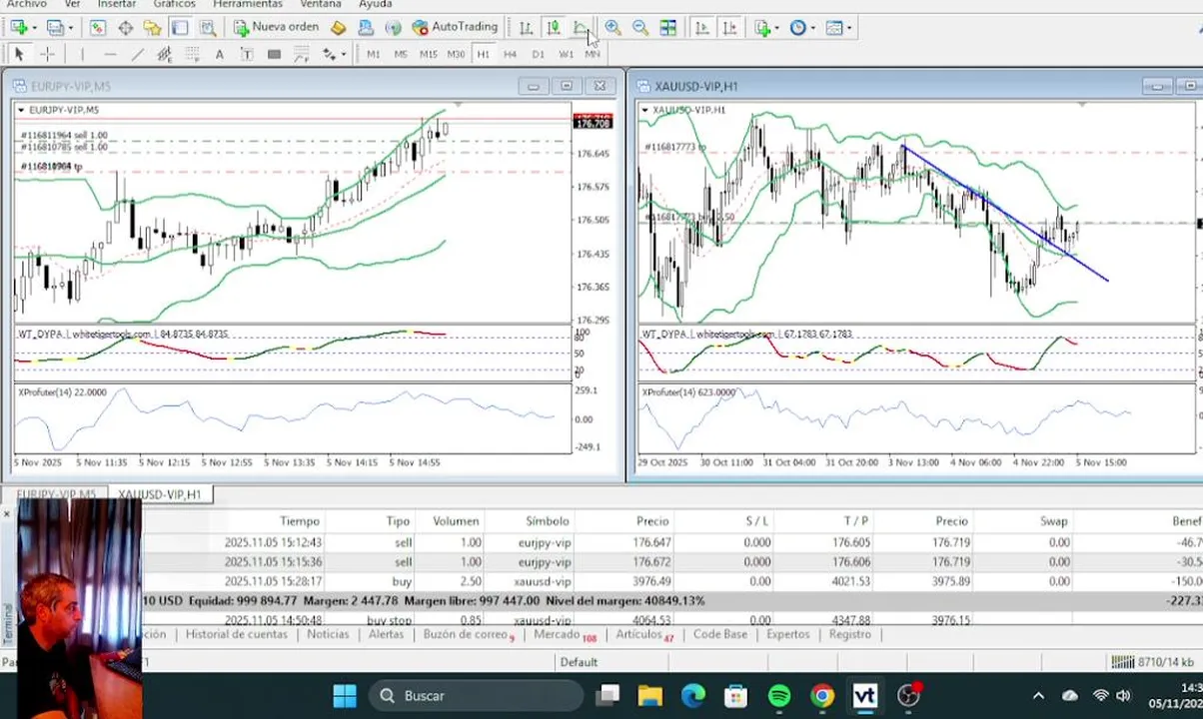Switch to the Noticias tab
Image resolution: width=1203 pixels, height=719 pixels.
[328, 634]
